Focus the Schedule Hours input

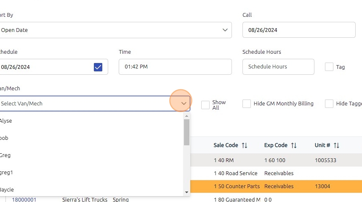point(278,67)
